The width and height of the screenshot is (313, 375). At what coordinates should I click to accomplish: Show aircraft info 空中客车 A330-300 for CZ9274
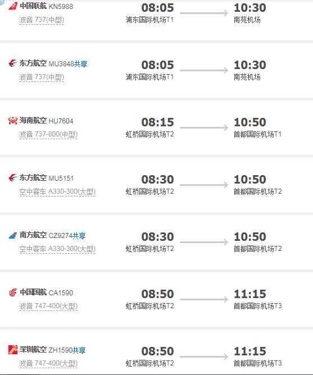point(57,249)
